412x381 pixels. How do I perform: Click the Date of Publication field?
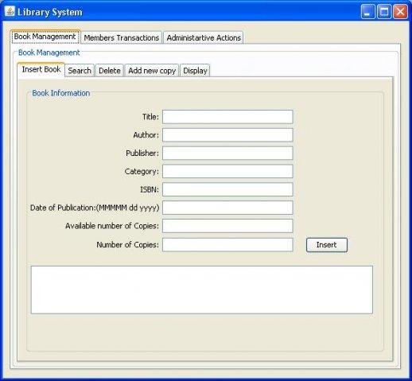click(227, 208)
